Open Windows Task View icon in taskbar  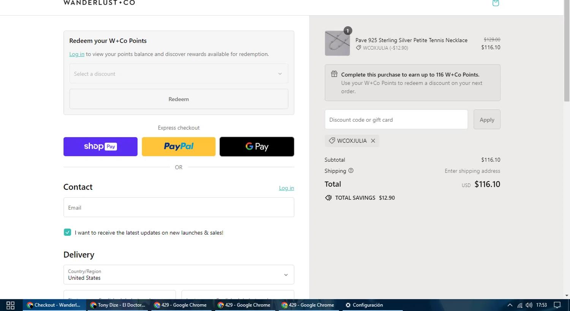tap(10, 305)
